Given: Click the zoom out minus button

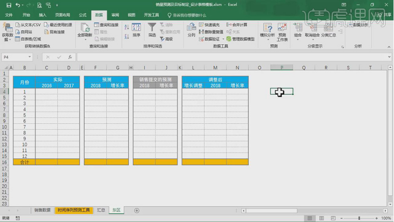Looking at the screenshot, I should tap(341, 218).
